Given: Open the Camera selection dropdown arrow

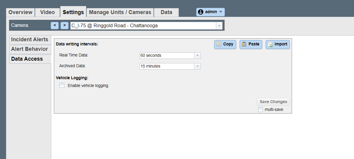Looking at the screenshot, I should point(219,26).
